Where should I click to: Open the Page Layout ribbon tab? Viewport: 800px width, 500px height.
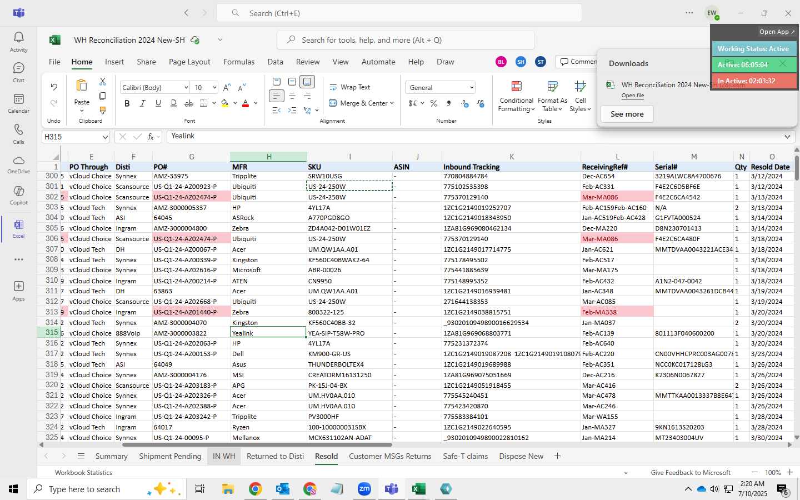[189, 62]
